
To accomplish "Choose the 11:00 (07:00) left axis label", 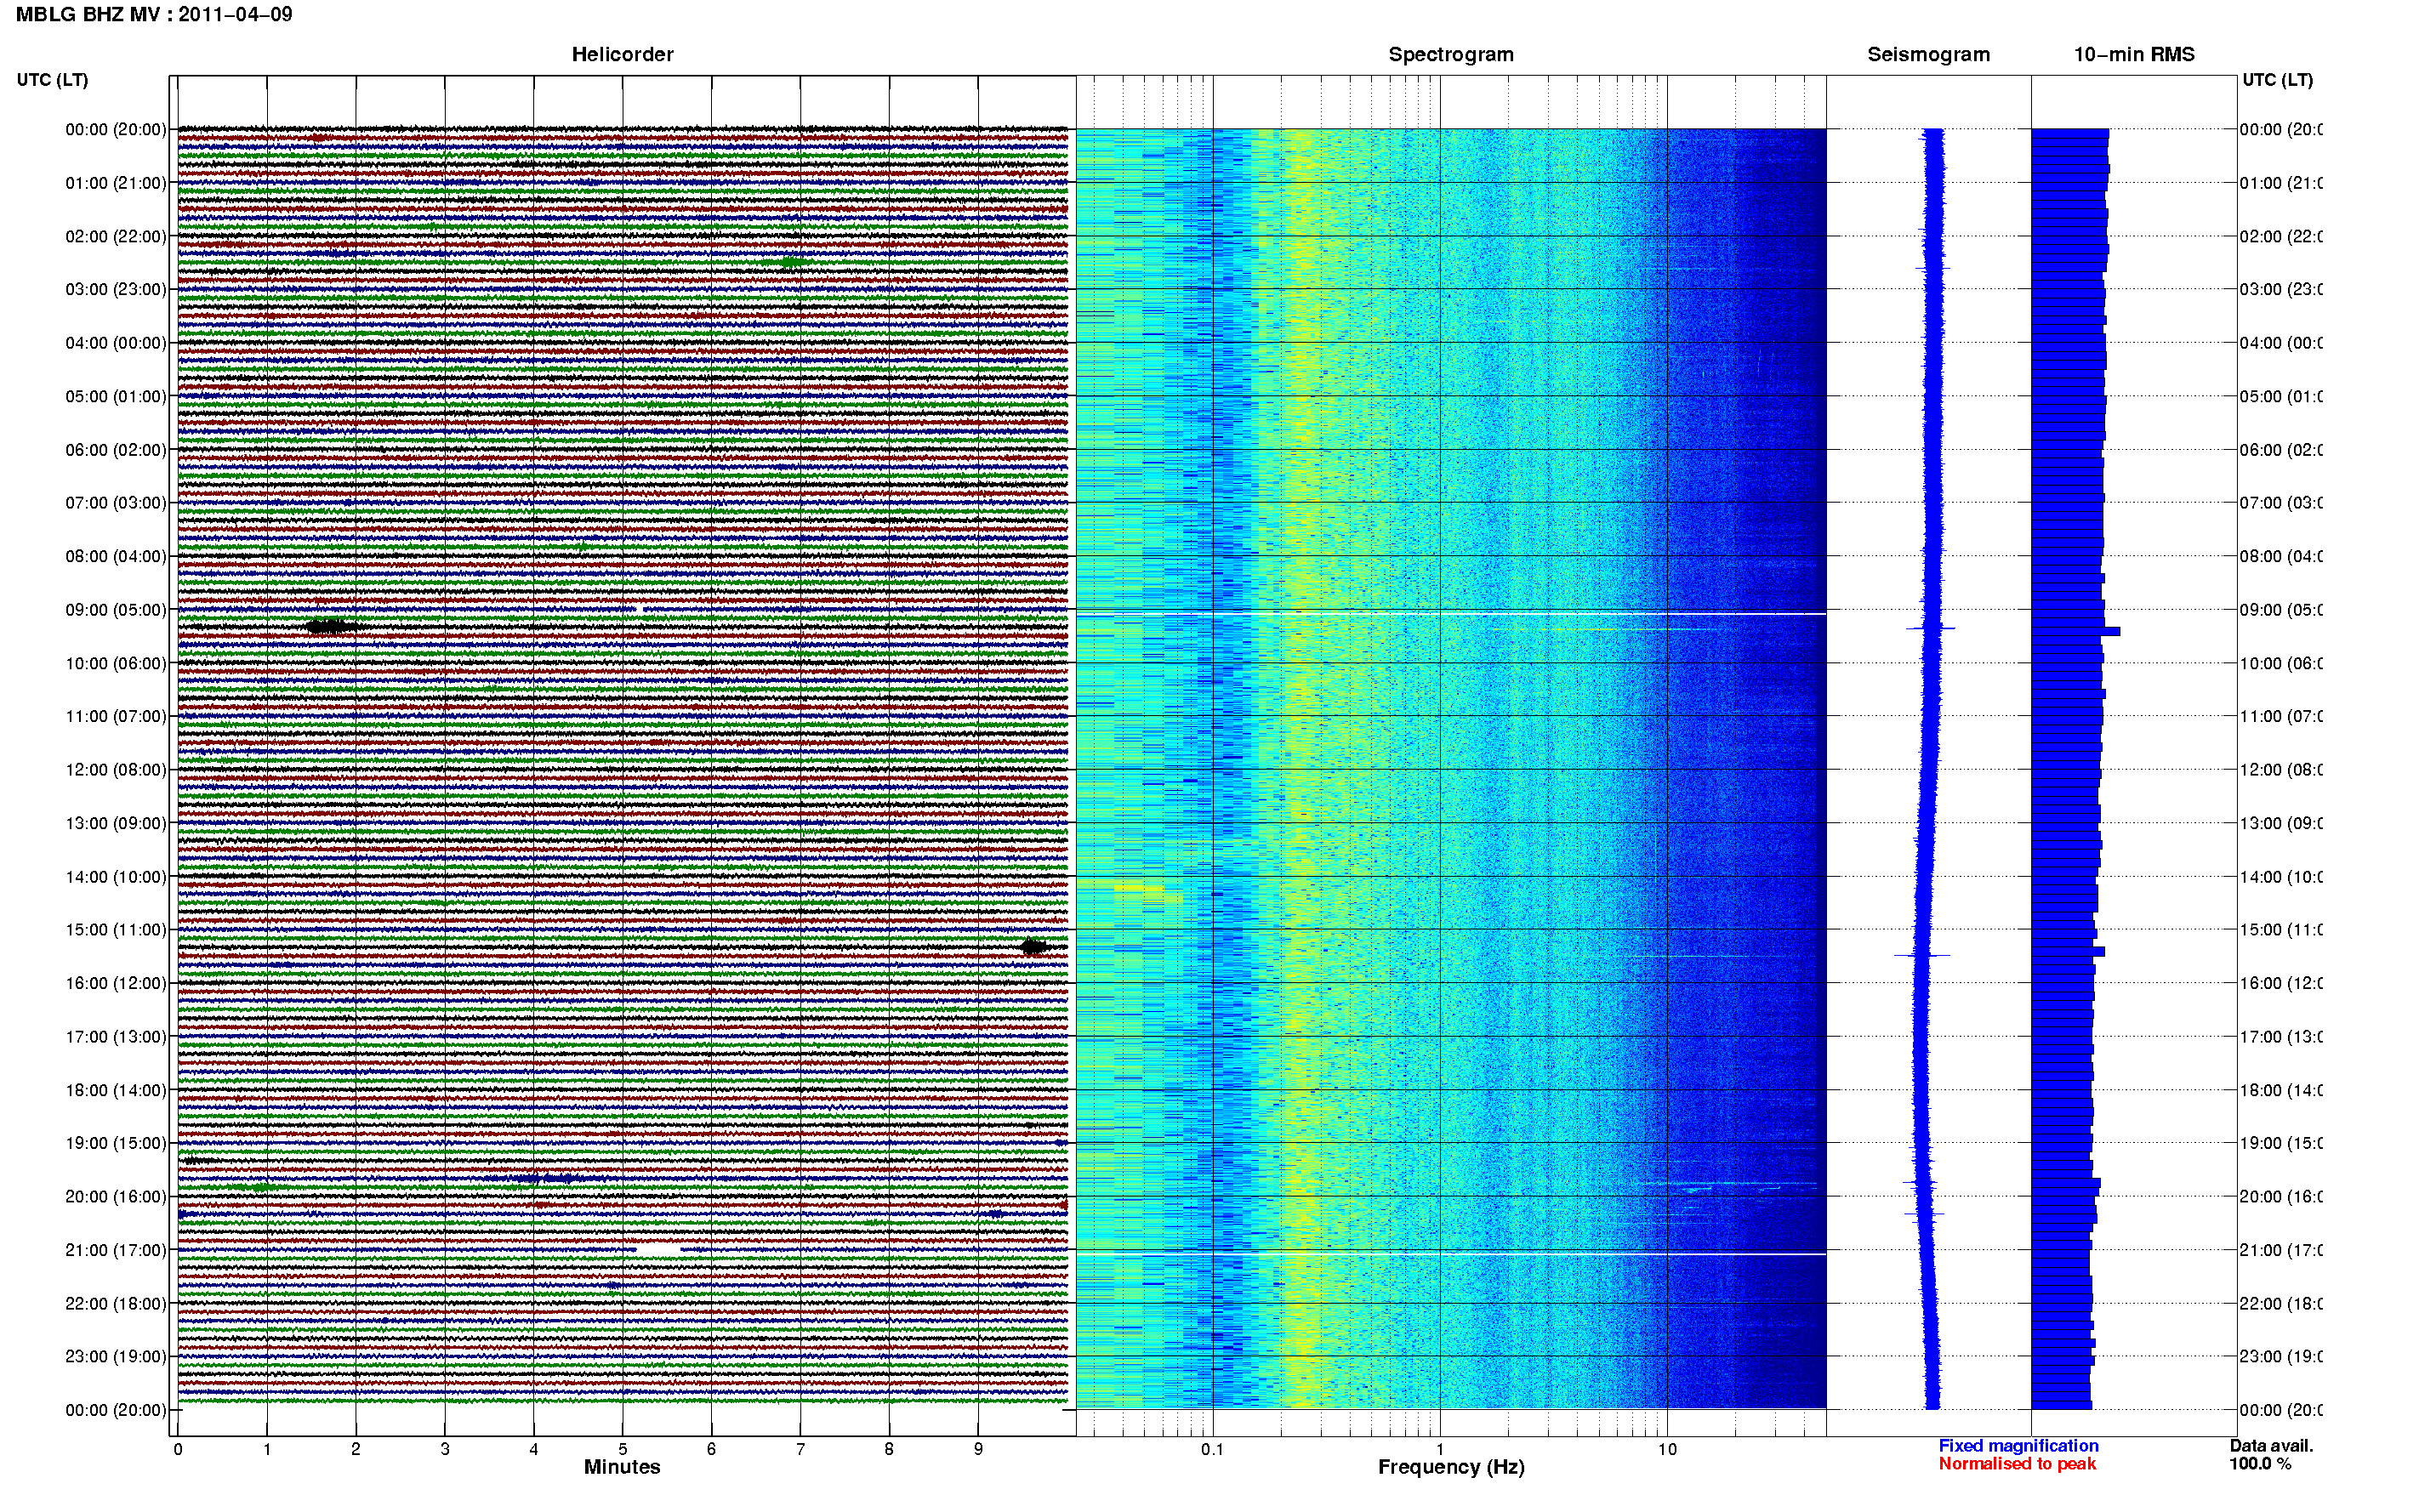I will pyautogui.click(x=116, y=716).
